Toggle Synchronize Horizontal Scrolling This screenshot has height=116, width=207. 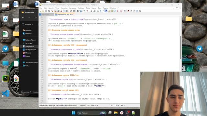pos(94,11)
